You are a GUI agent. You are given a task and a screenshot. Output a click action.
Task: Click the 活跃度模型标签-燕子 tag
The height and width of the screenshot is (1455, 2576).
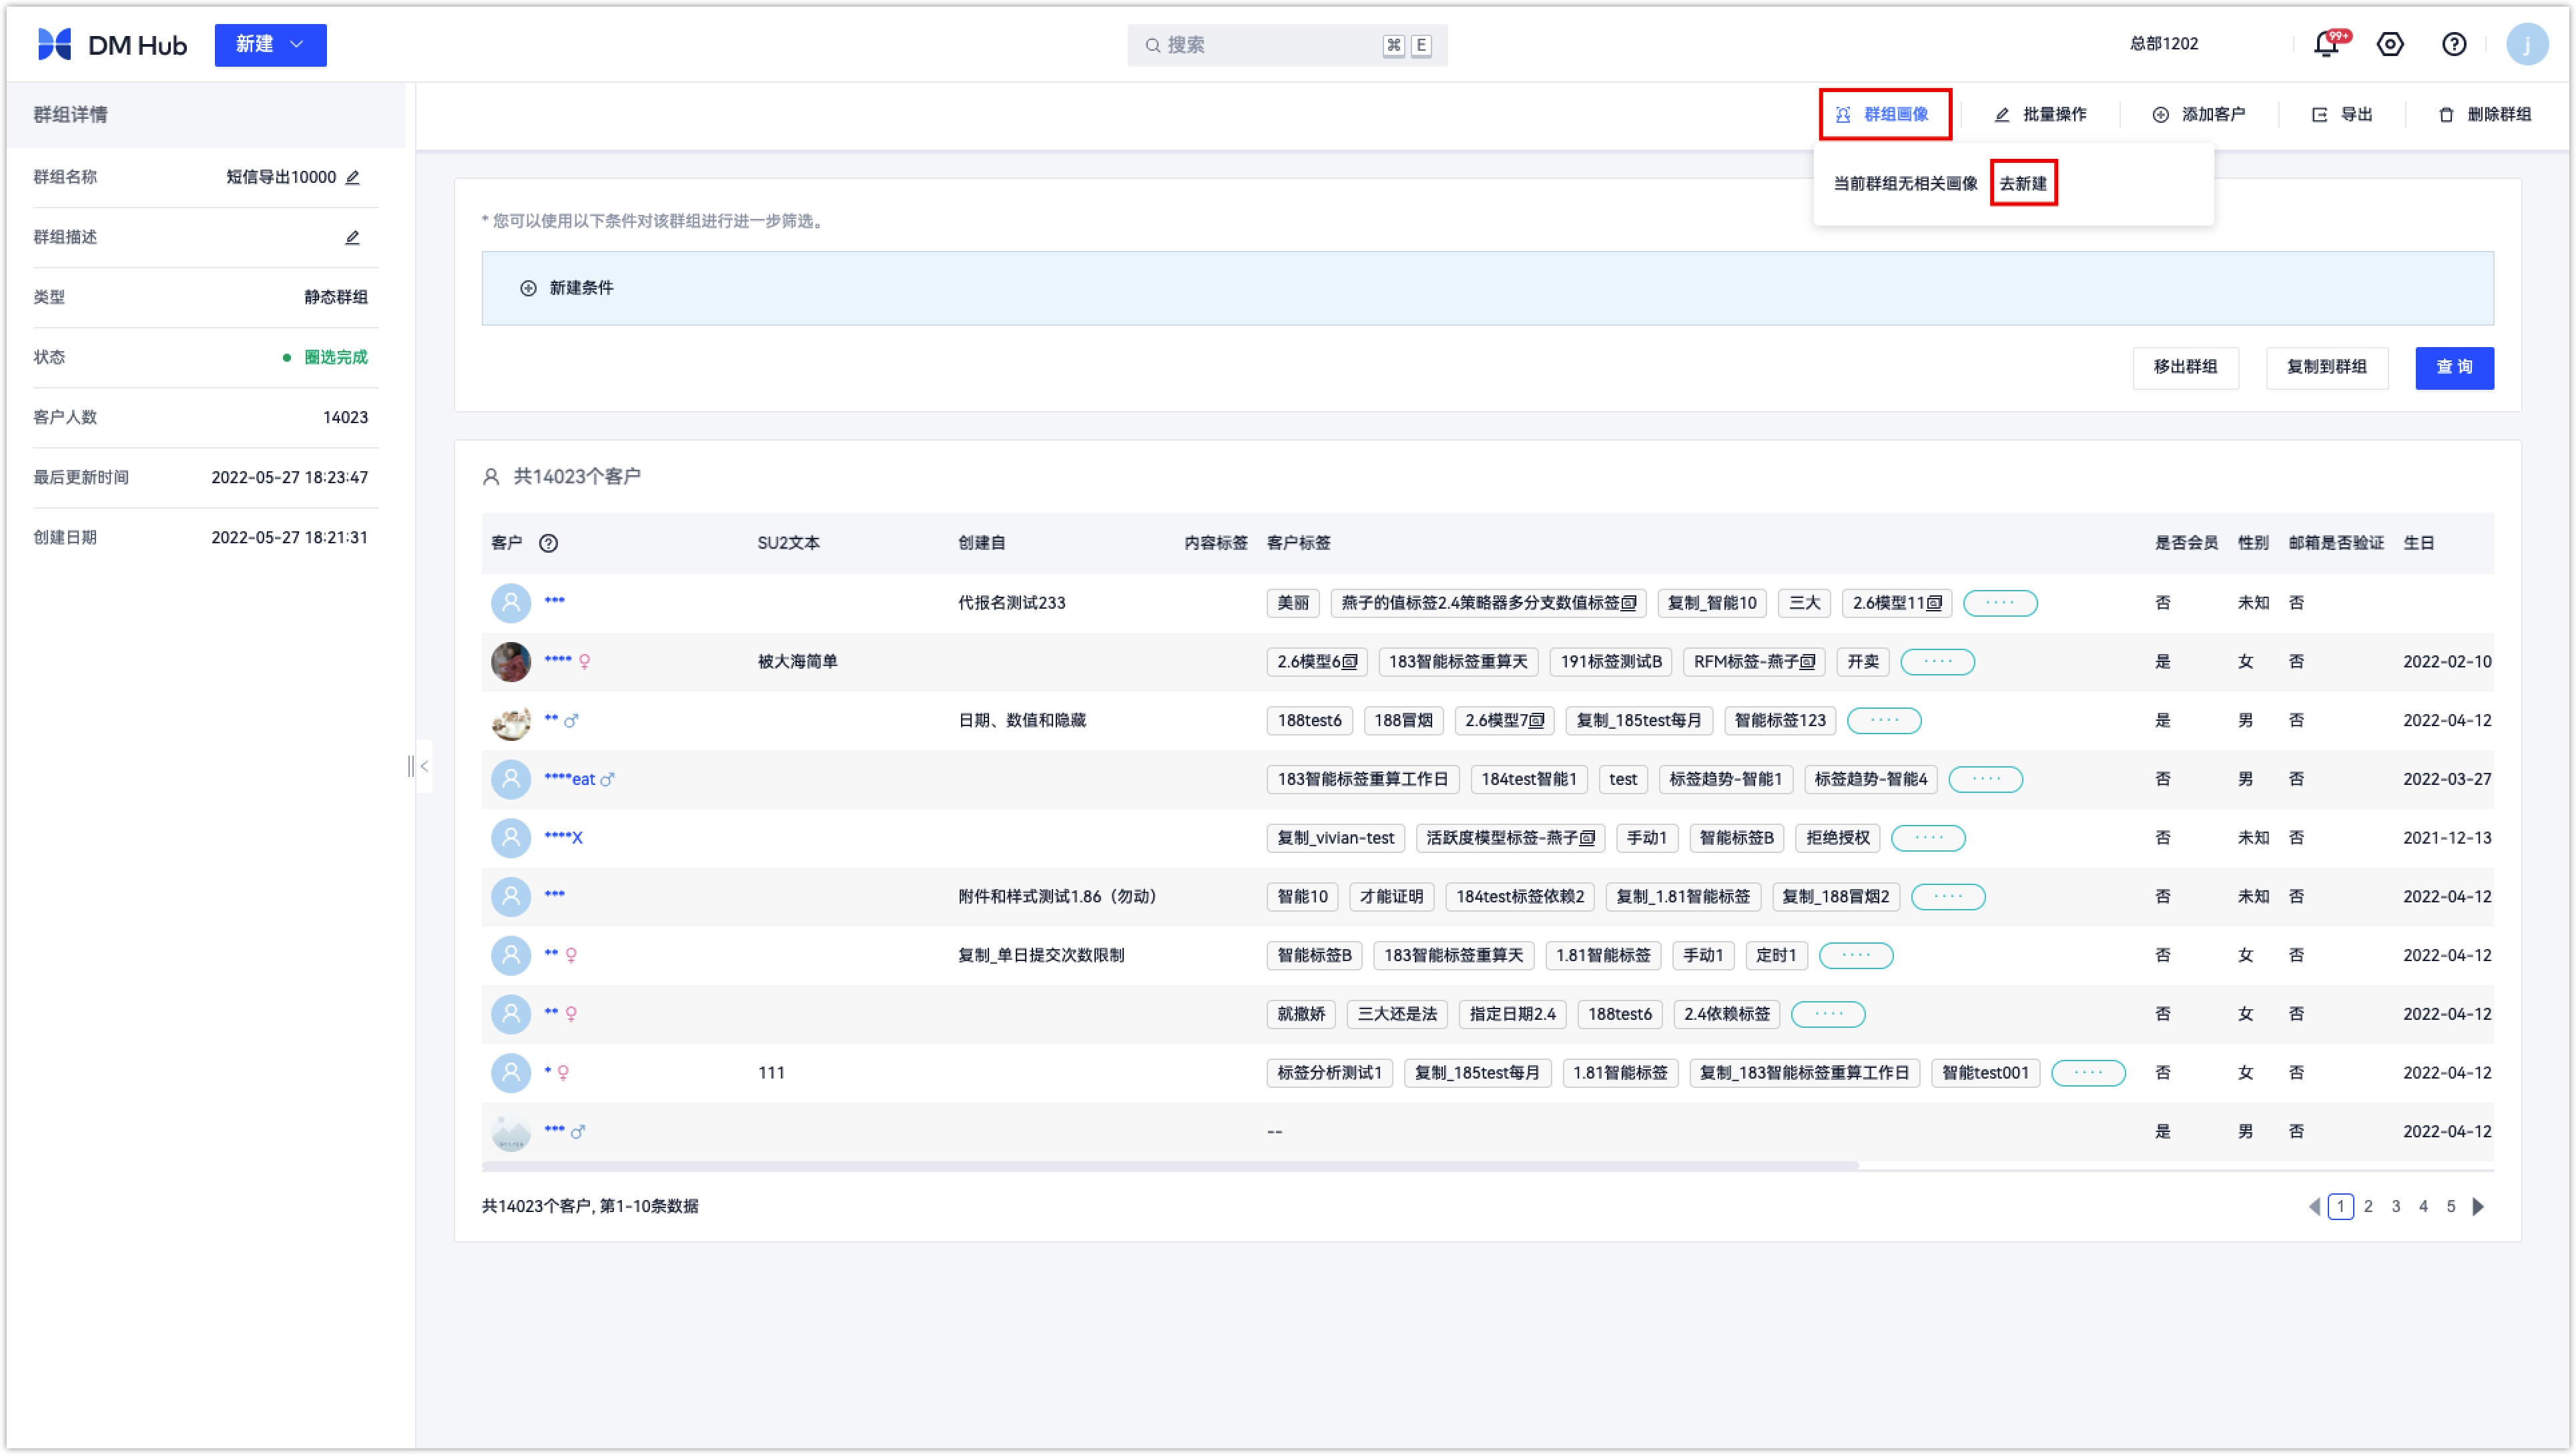[x=1509, y=838]
